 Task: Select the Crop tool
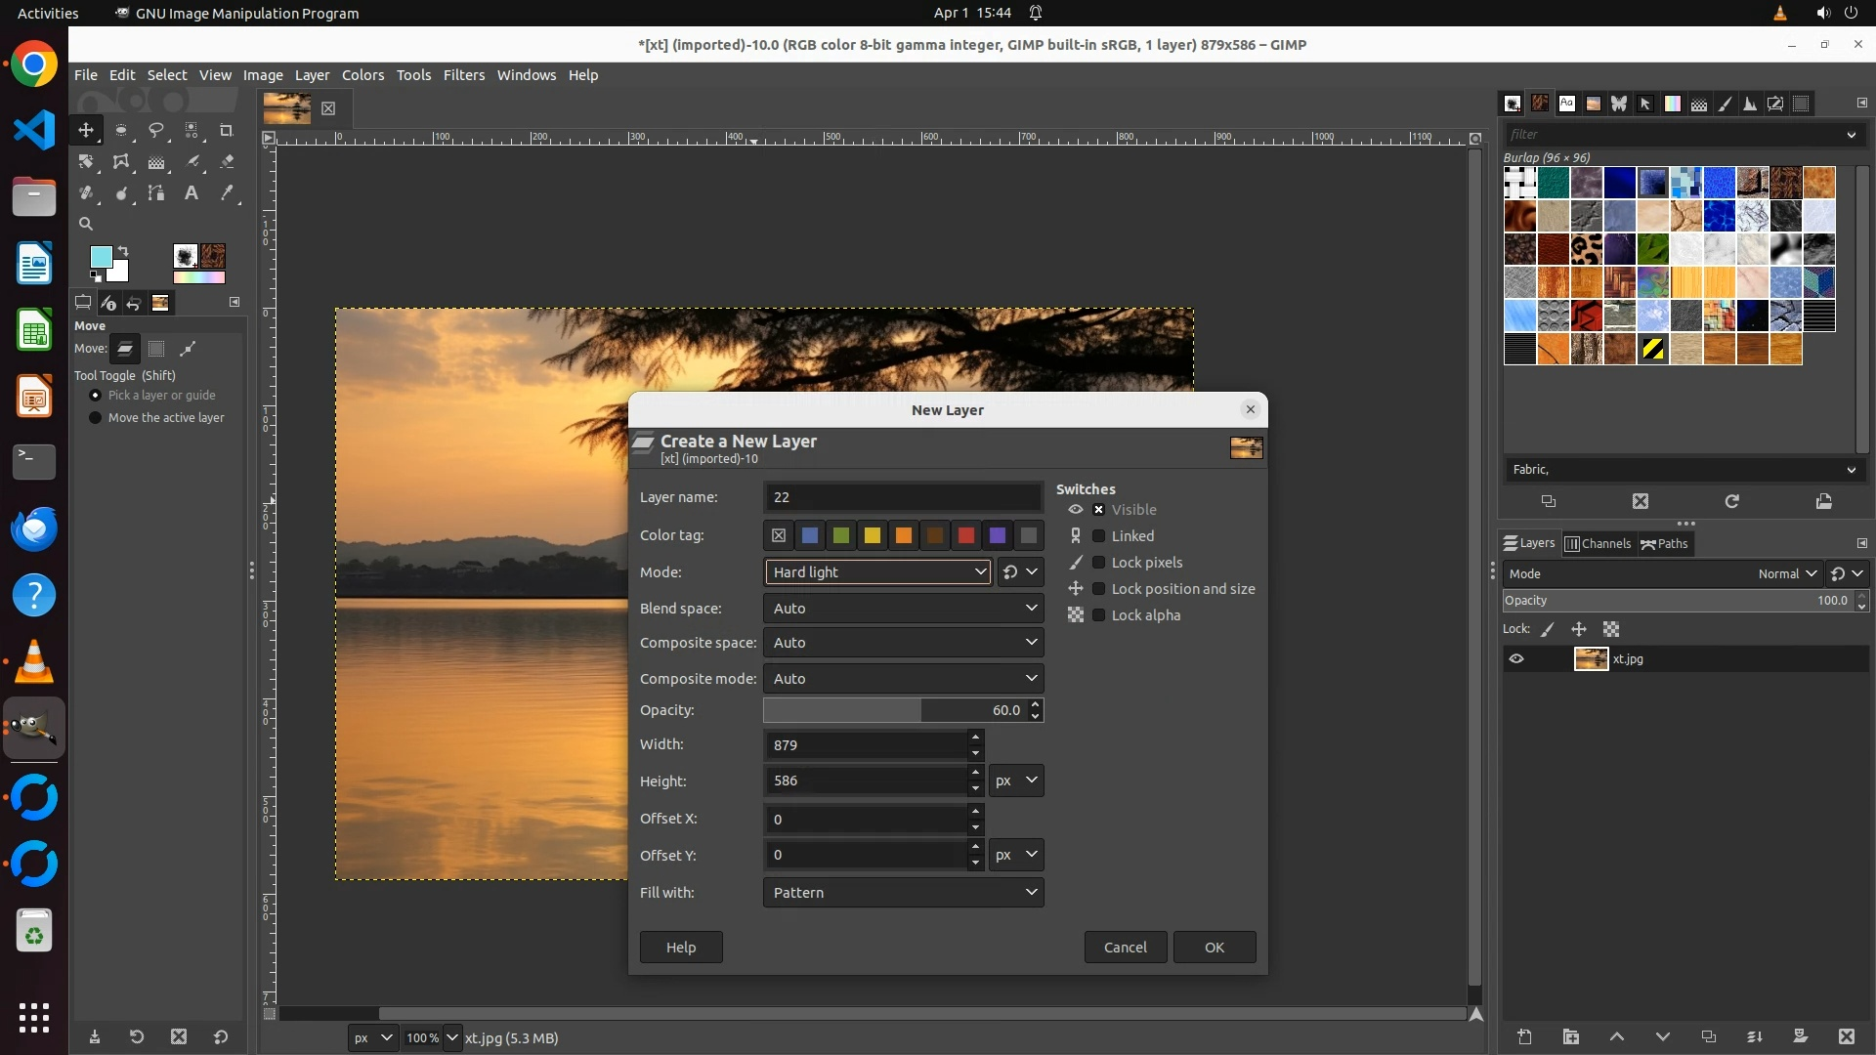[x=227, y=130]
